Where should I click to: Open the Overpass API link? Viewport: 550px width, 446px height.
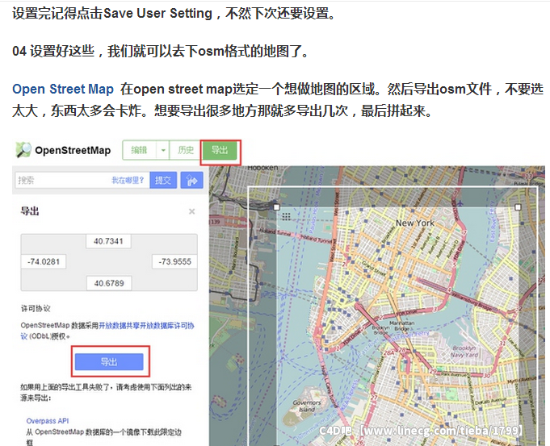pos(48,421)
